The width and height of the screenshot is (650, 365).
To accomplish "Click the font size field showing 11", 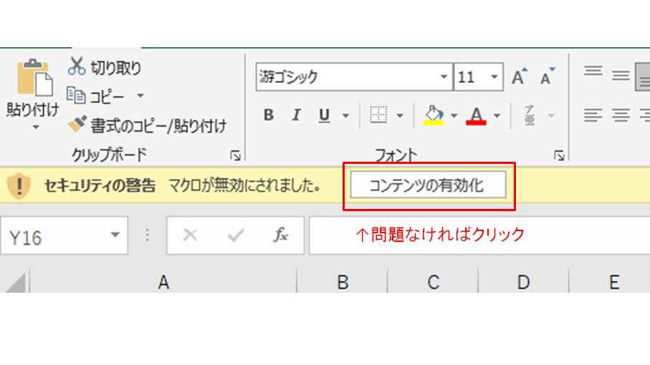I will pyautogui.click(x=471, y=77).
